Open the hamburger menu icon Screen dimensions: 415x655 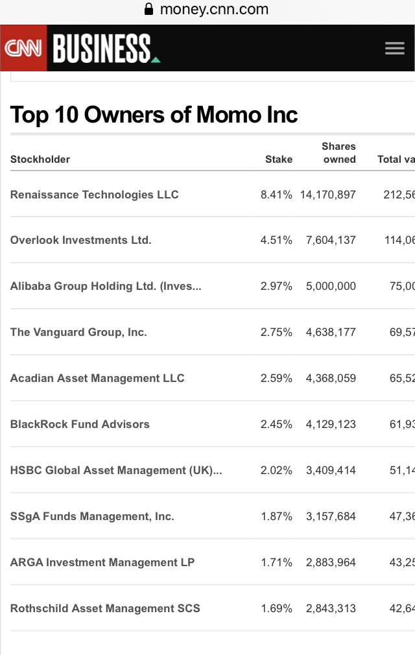coord(394,49)
